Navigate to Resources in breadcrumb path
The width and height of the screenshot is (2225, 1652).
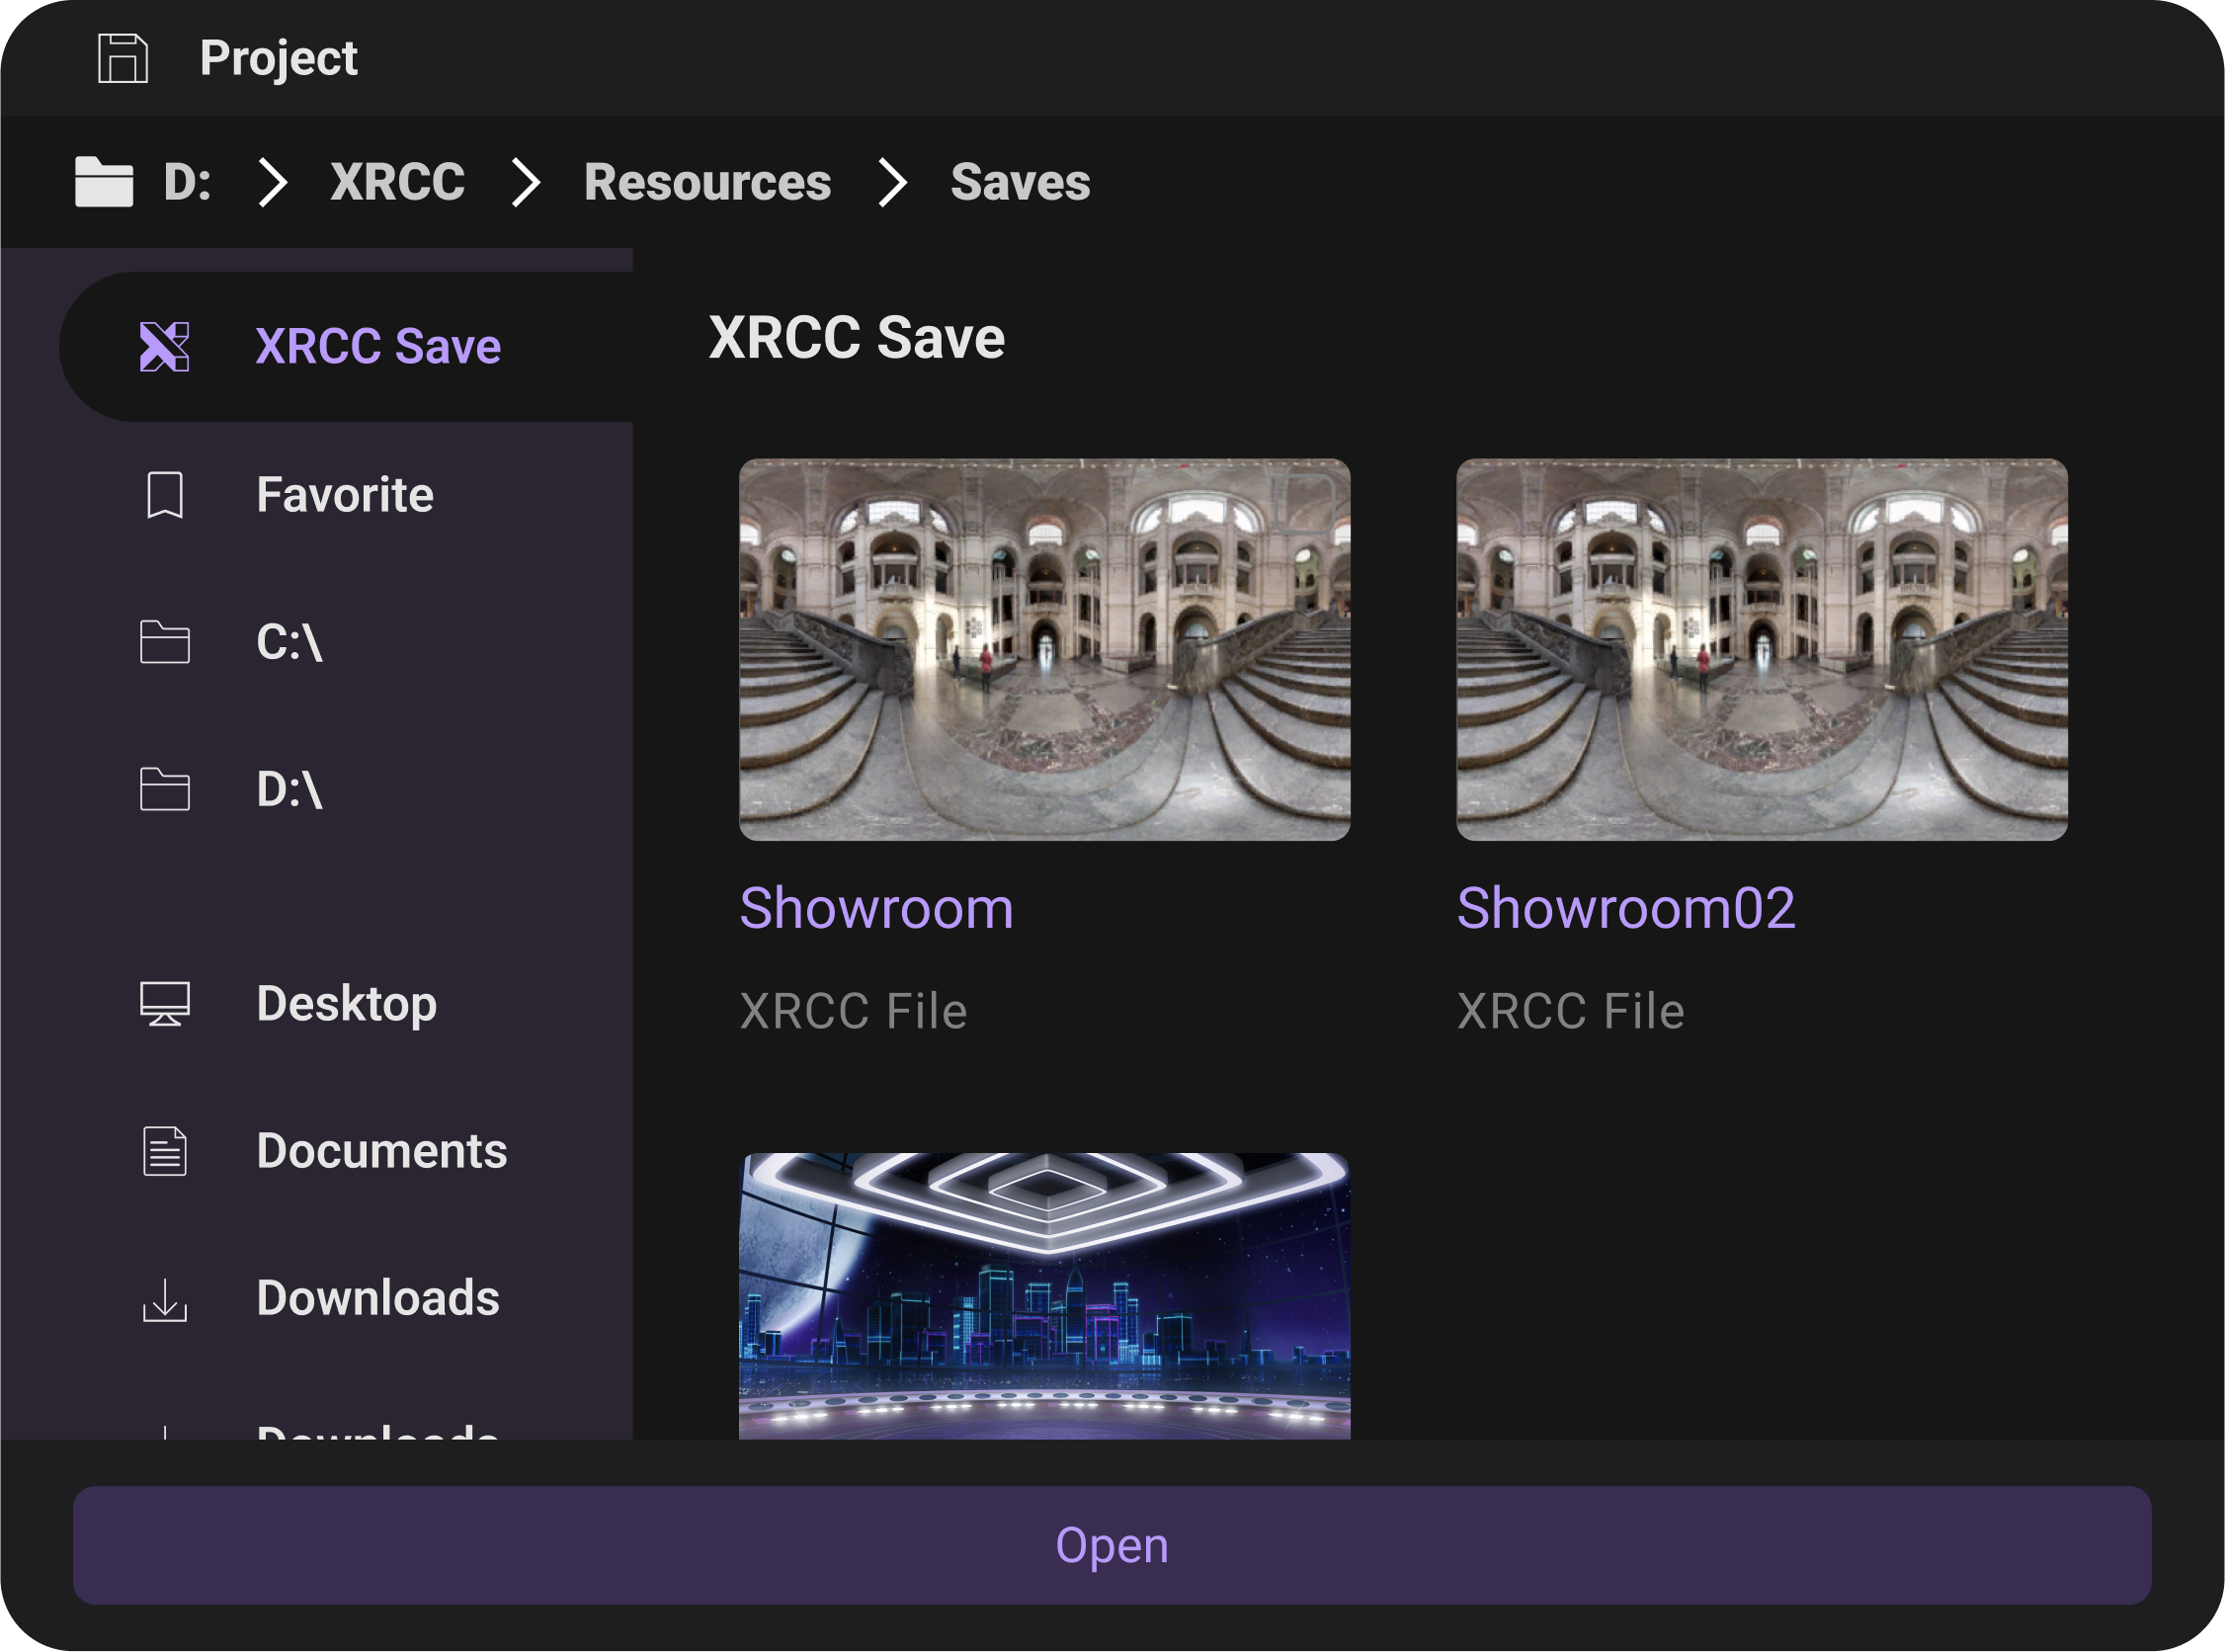[x=707, y=182]
